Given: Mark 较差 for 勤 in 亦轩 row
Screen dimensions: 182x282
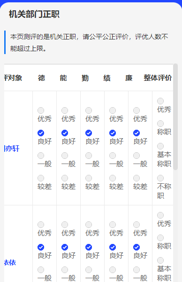Looking at the screenshot, I should 89,178.
